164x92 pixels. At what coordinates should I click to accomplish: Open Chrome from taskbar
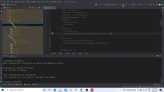click(x=81, y=90)
